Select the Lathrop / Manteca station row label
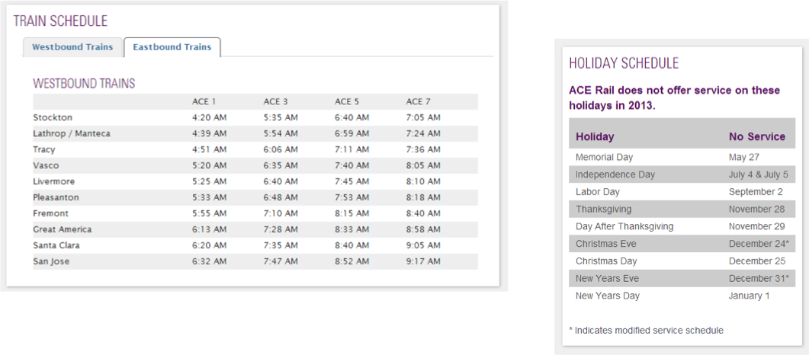This screenshot has width=809, height=355. pyautogui.click(x=72, y=133)
